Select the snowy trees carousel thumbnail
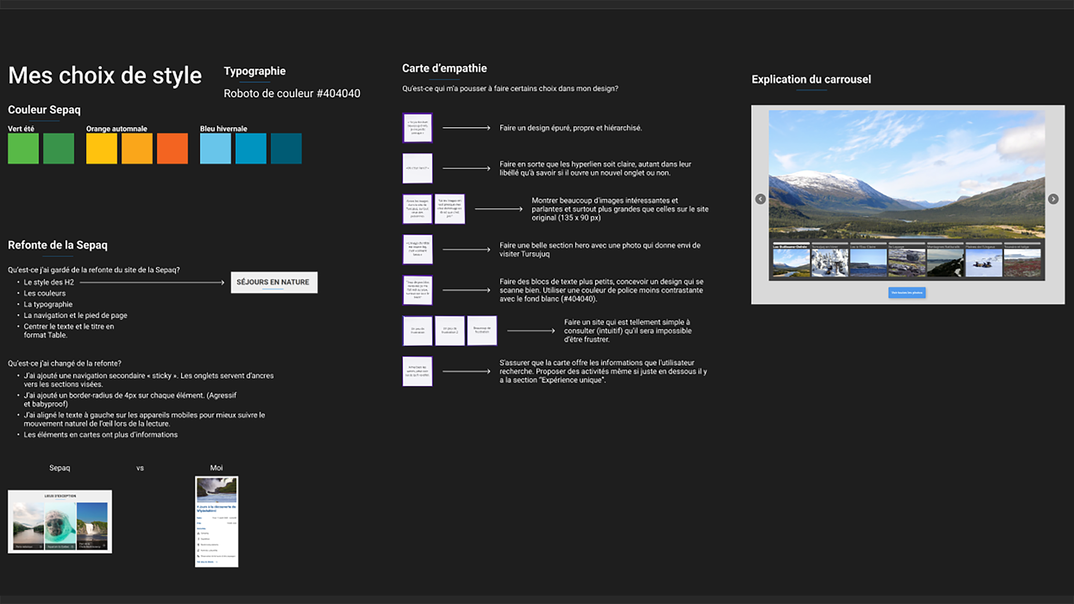Viewport: 1074px width, 604px height. click(x=830, y=263)
